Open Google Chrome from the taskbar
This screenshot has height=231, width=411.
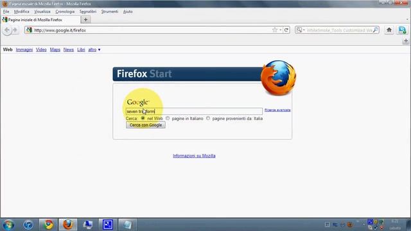pos(48,225)
